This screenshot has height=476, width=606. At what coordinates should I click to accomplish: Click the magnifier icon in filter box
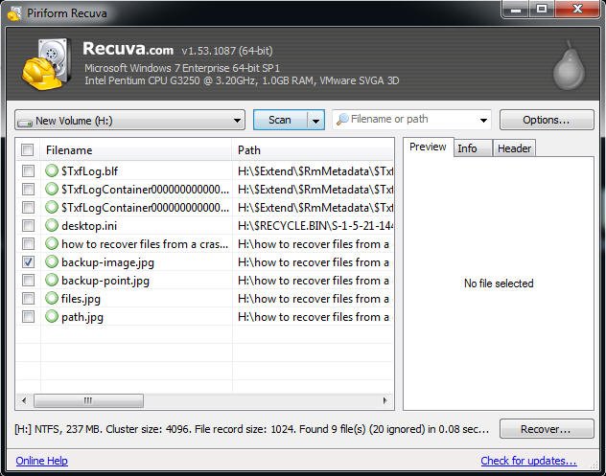[342, 120]
